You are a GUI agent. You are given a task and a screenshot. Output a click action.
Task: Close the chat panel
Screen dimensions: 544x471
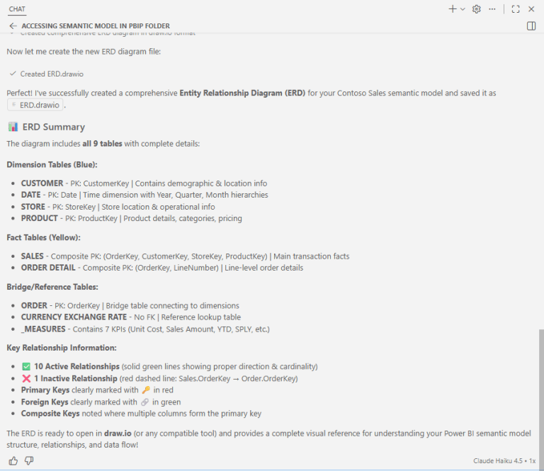[531, 9]
